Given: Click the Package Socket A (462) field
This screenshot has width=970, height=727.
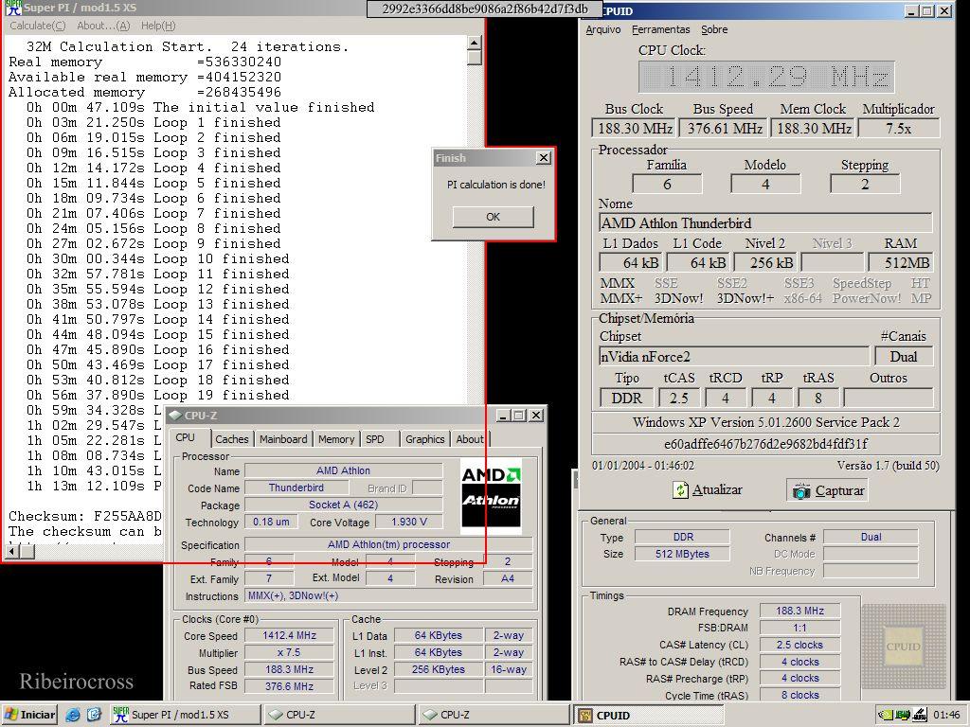Looking at the screenshot, I should [x=343, y=505].
